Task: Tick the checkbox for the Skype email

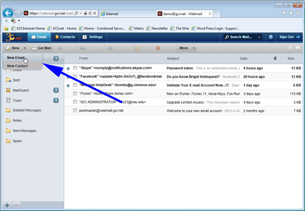Action: coord(75,68)
